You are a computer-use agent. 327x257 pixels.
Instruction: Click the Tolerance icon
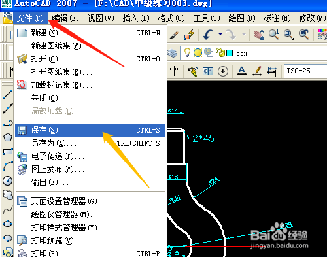[208, 71]
